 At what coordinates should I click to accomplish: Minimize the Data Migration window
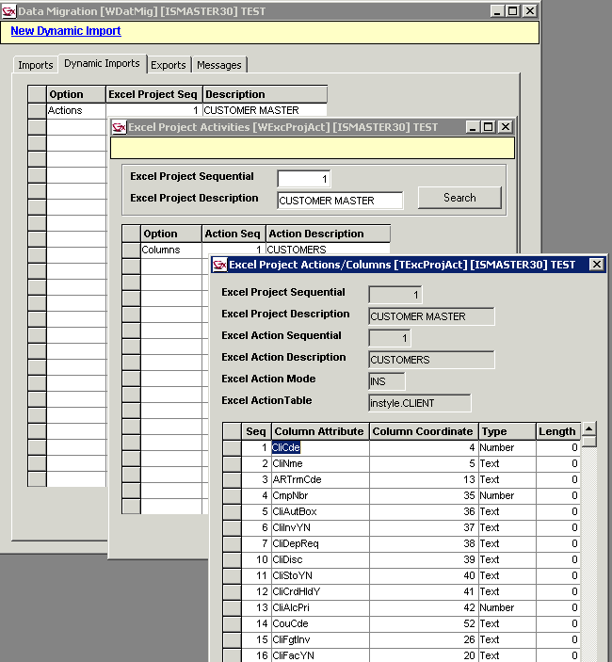[x=497, y=11]
